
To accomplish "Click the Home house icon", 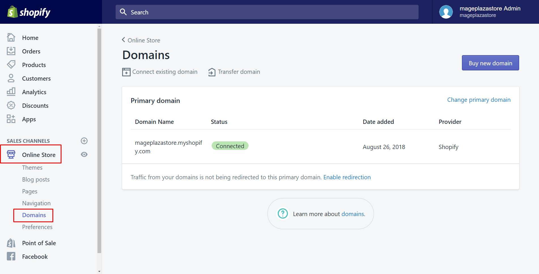I will [x=11, y=37].
